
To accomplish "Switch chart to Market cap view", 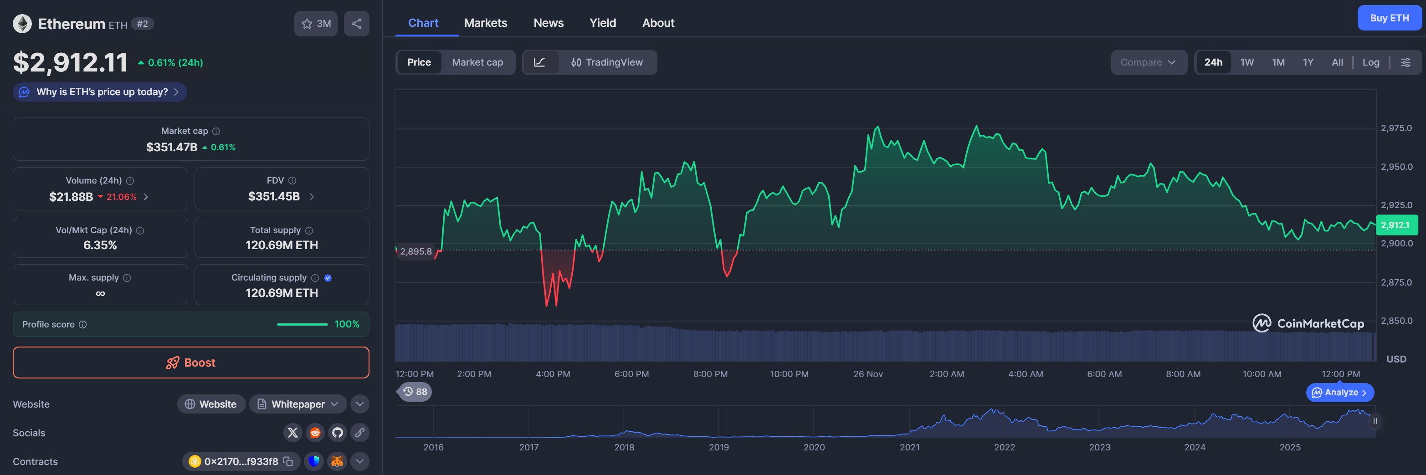I will 477,62.
